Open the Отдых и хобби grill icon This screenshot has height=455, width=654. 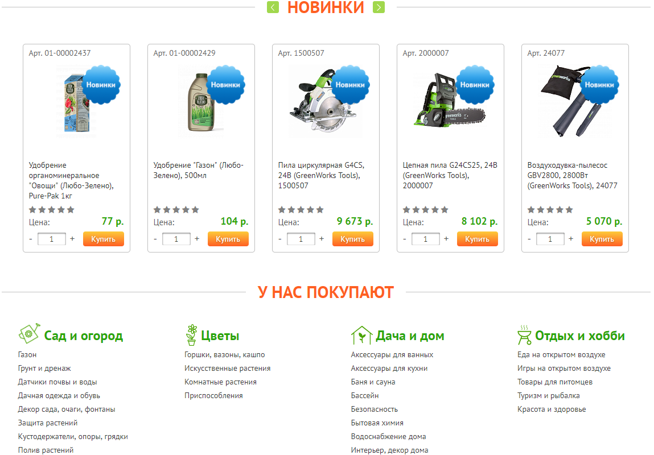[524, 335]
